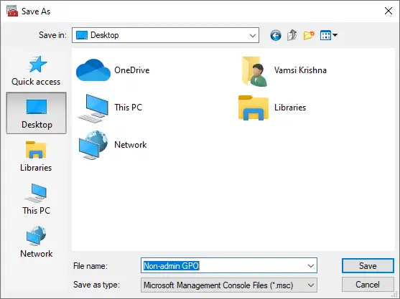The image size is (400, 299).
Task: Select Quick access in the places bar
Action: pyautogui.click(x=36, y=71)
